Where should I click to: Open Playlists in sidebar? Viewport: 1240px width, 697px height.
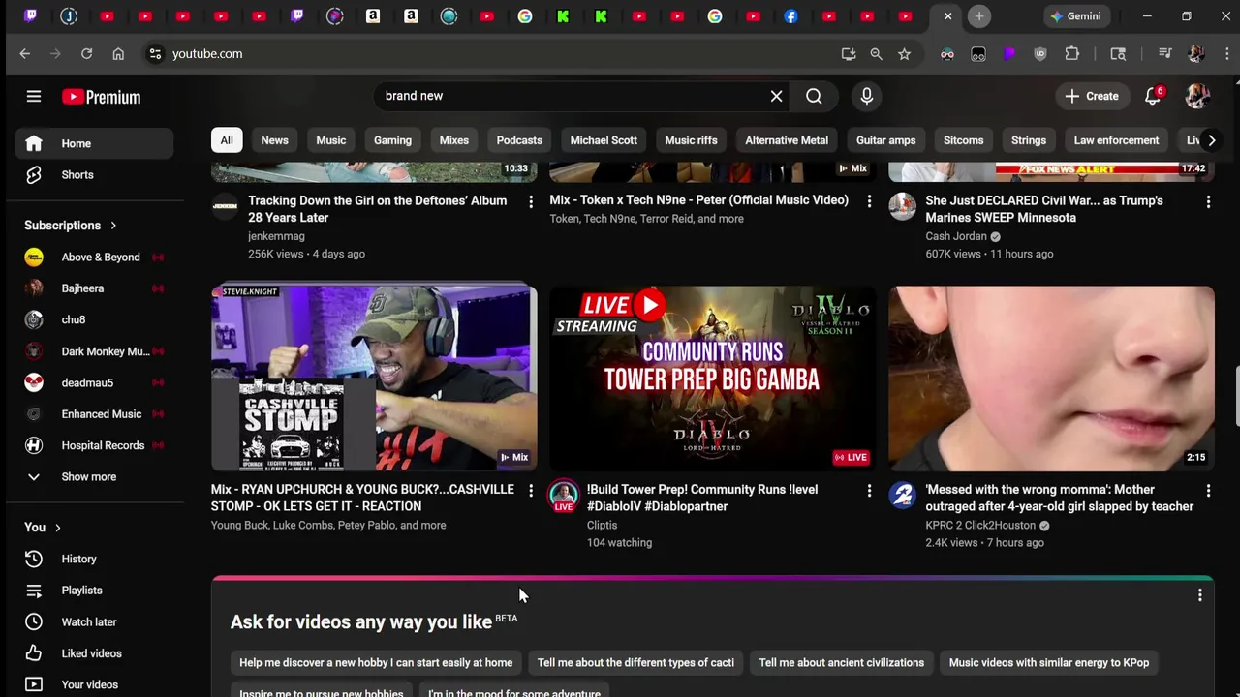click(94, 591)
